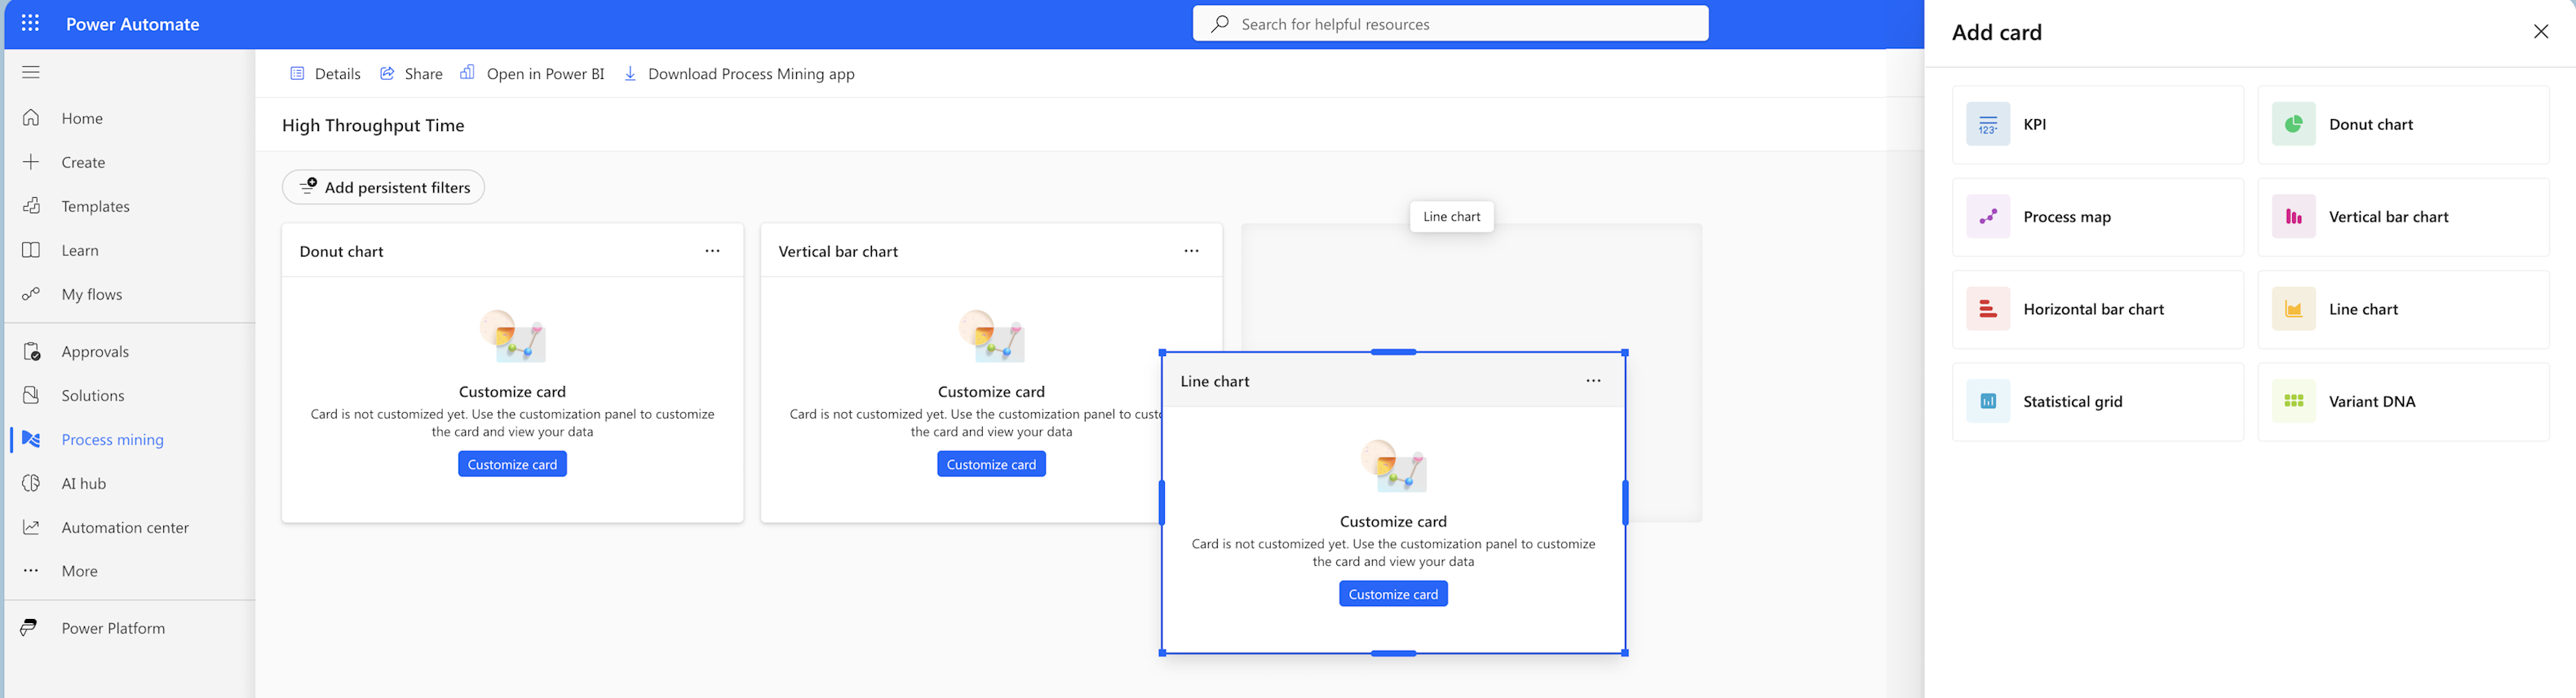
Task: Click Customize card in Line chart card
Action: [x=1393, y=594]
